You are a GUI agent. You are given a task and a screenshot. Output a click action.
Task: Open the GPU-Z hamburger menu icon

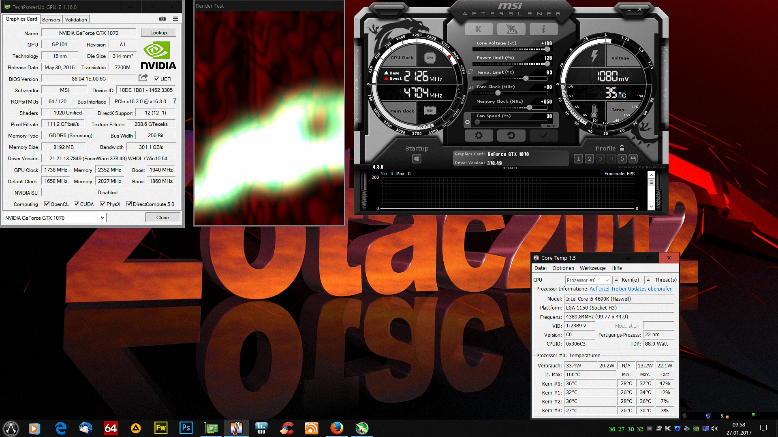175,19
